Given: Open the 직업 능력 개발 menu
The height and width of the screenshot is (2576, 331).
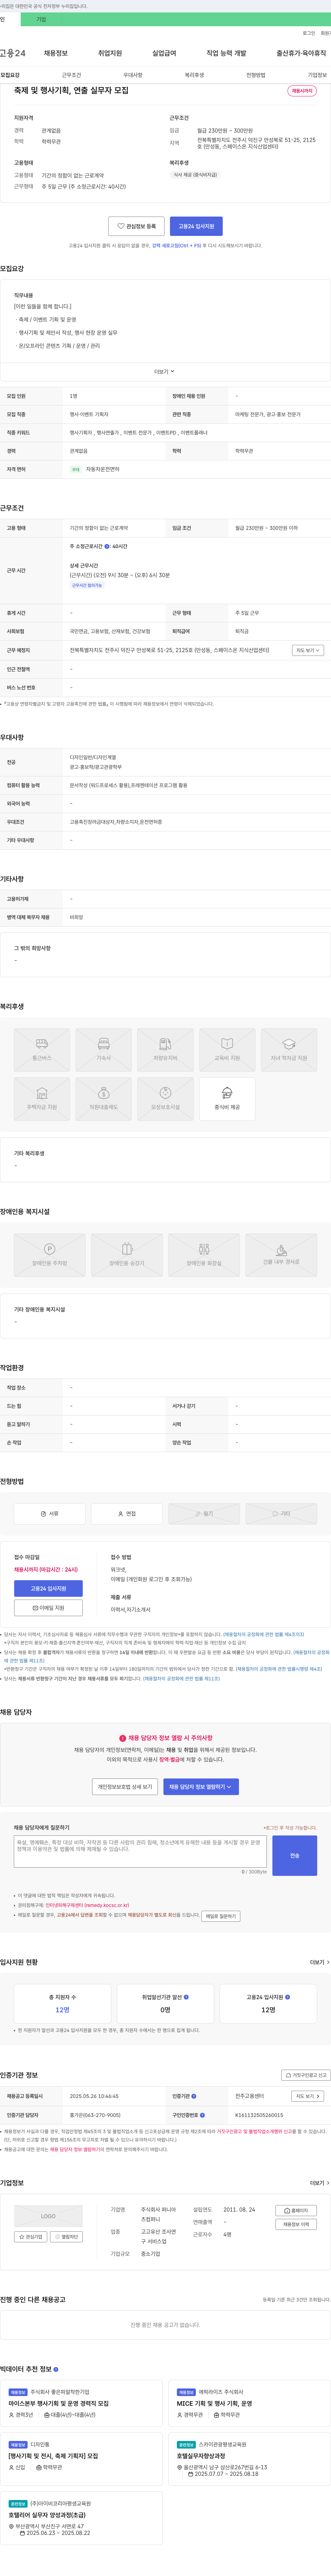Looking at the screenshot, I should [x=226, y=53].
